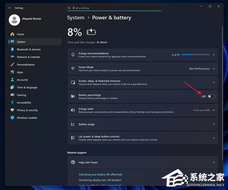
Task: Collapse the Help with Power section
Action: tap(214, 163)
